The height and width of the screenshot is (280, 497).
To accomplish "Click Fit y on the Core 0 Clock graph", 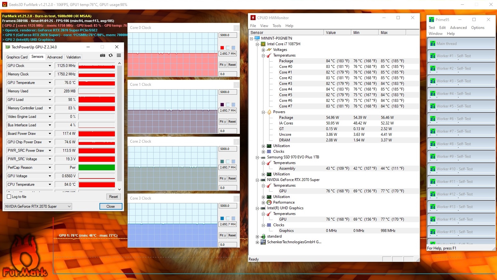I will (x=223, y=65).
